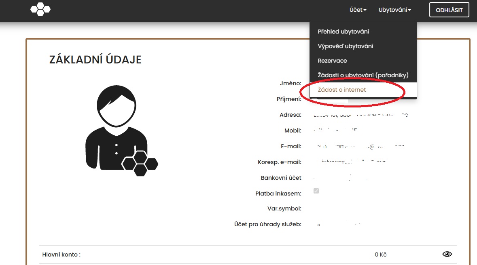This screenshot has height=265, width=477.
Task: Click the Mobil field label
Action: click(x=293, y=130)
